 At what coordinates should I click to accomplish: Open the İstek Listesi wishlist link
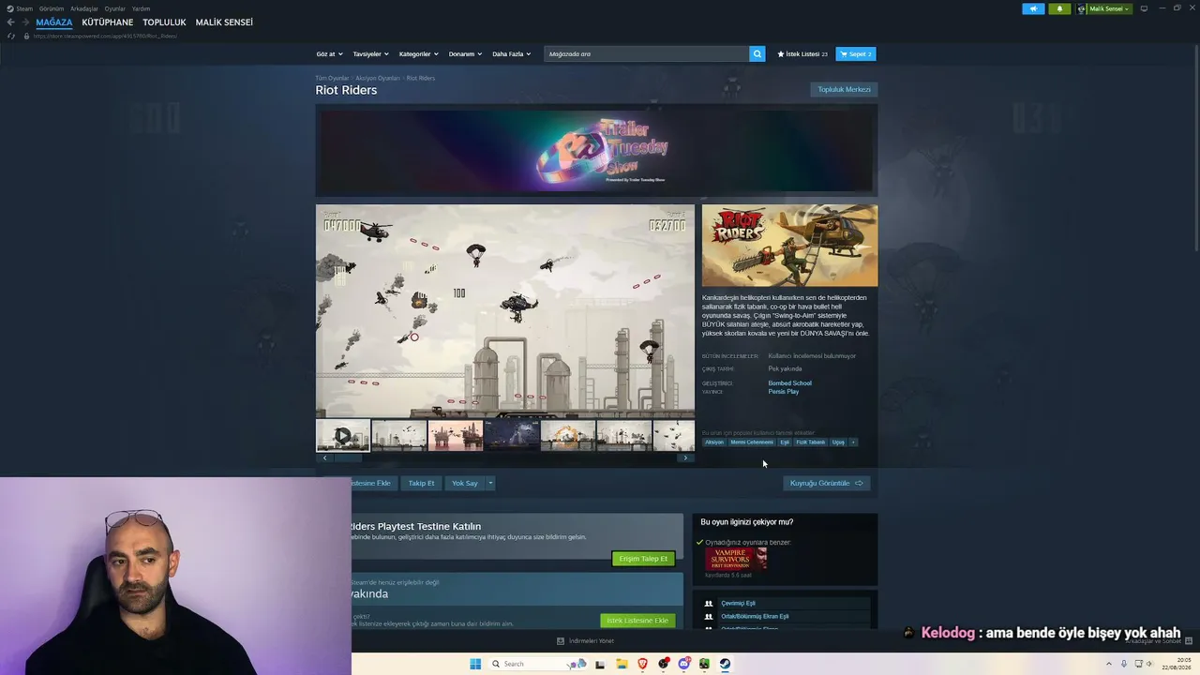pos(802,54)
